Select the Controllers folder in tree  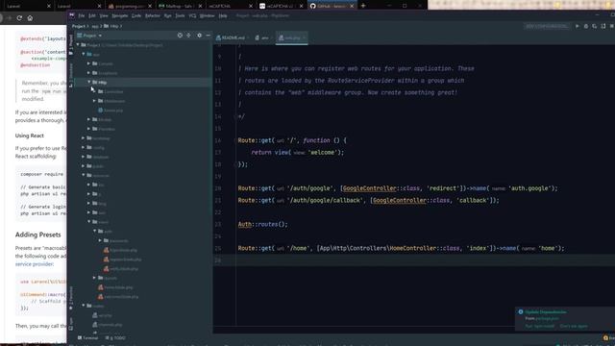(x=111, y=91)
